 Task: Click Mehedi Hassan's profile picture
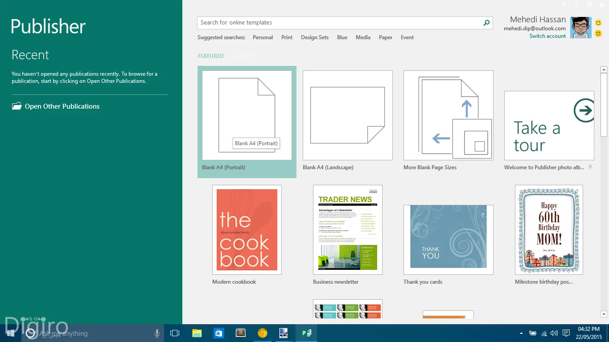(581, 28)
